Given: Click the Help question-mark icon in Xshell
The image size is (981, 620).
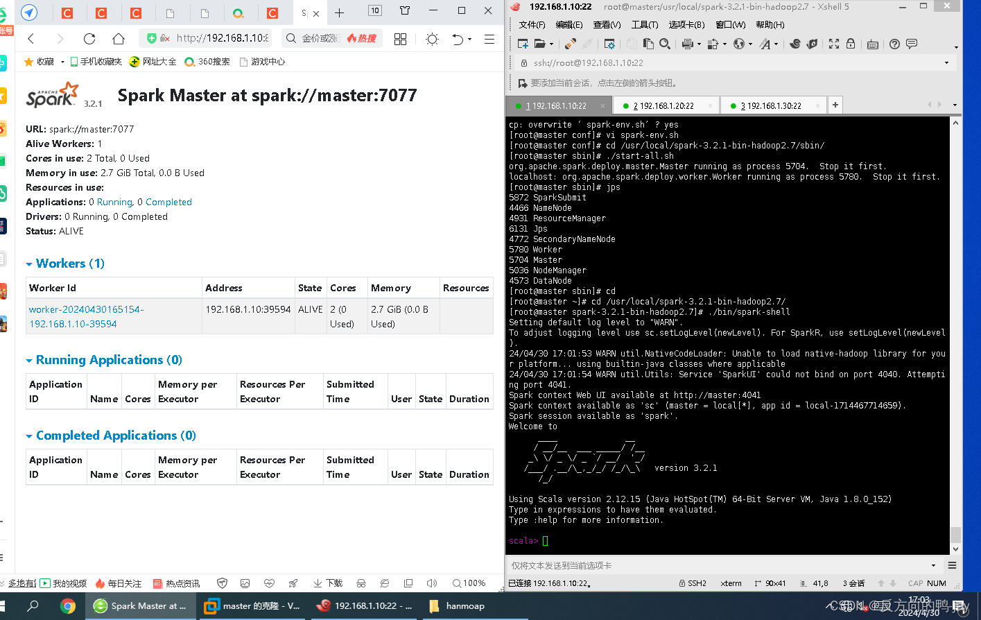Looking at the screenshot, I should (x=894, y=44).
